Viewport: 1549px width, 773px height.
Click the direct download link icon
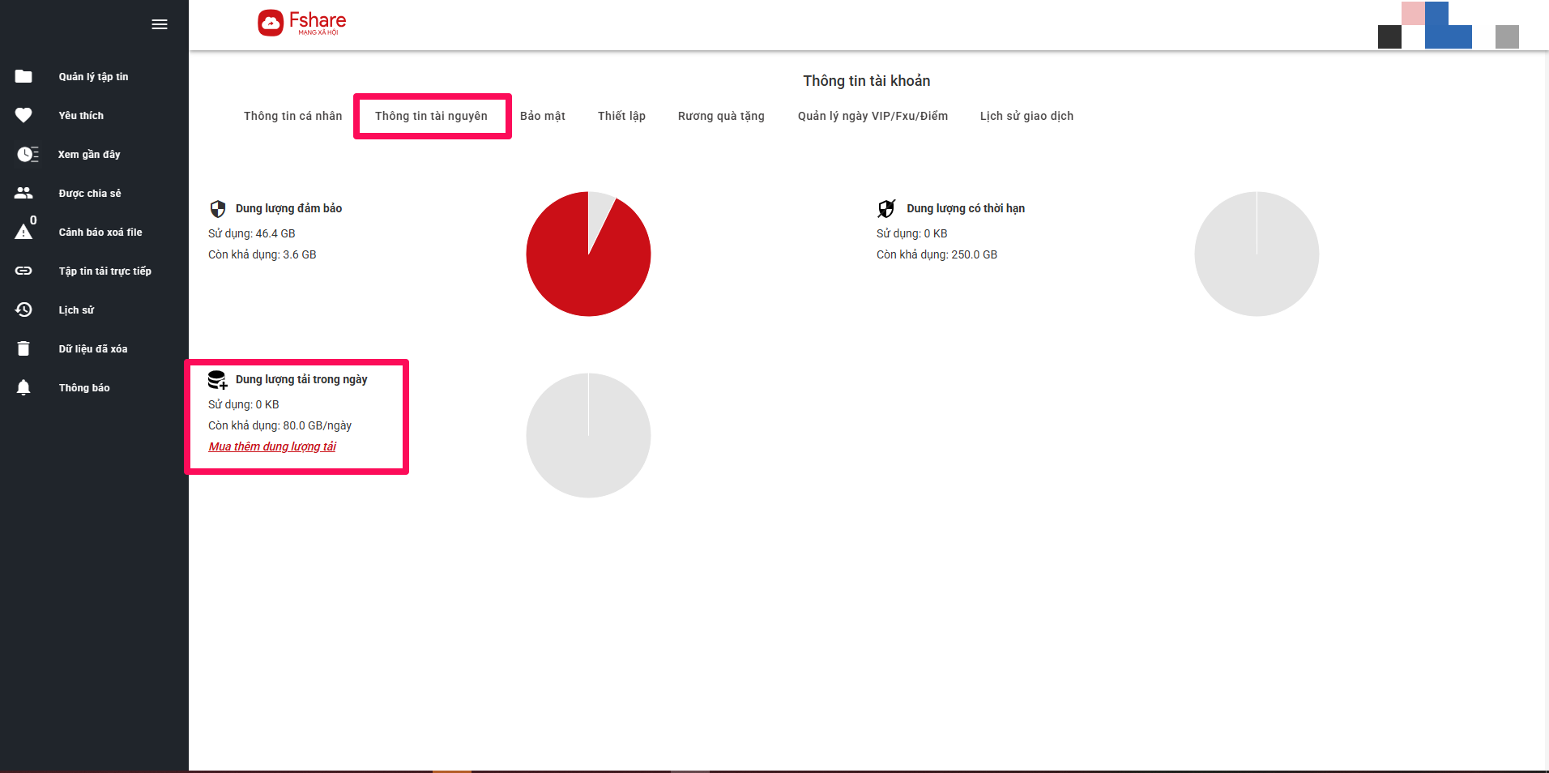point(23,271)
